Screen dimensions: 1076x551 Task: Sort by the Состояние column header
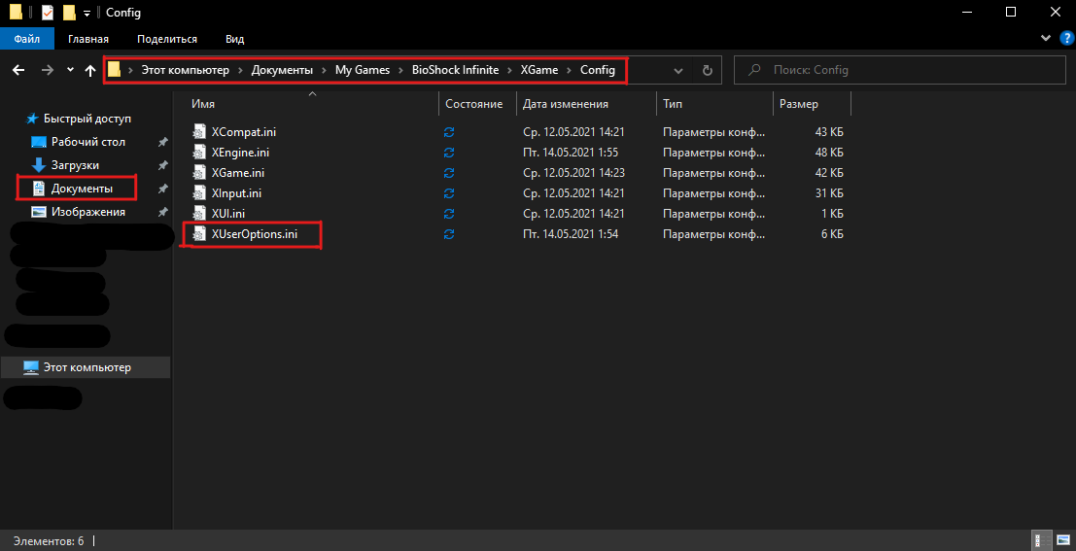tap(474, 104)
